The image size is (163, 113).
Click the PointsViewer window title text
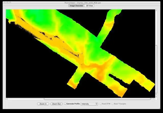coord(83,3)
